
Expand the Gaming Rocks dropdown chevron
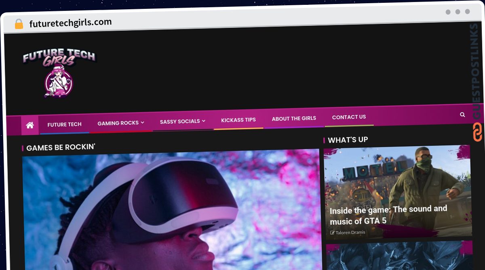pos(142,123)
